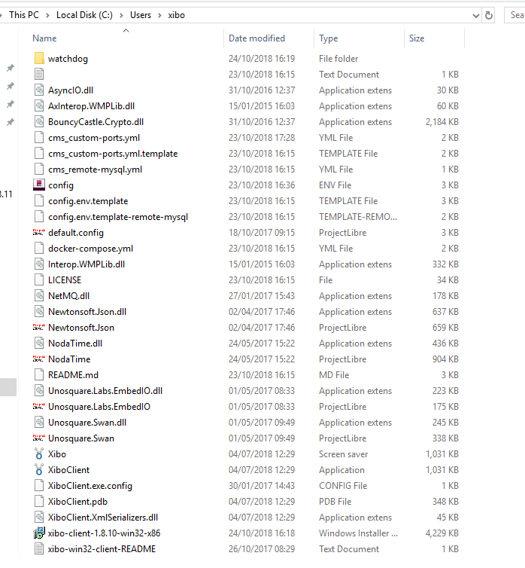Click the NetMQ.dll file icon
The image size is (525, 568).
click(x=39, y=295)
